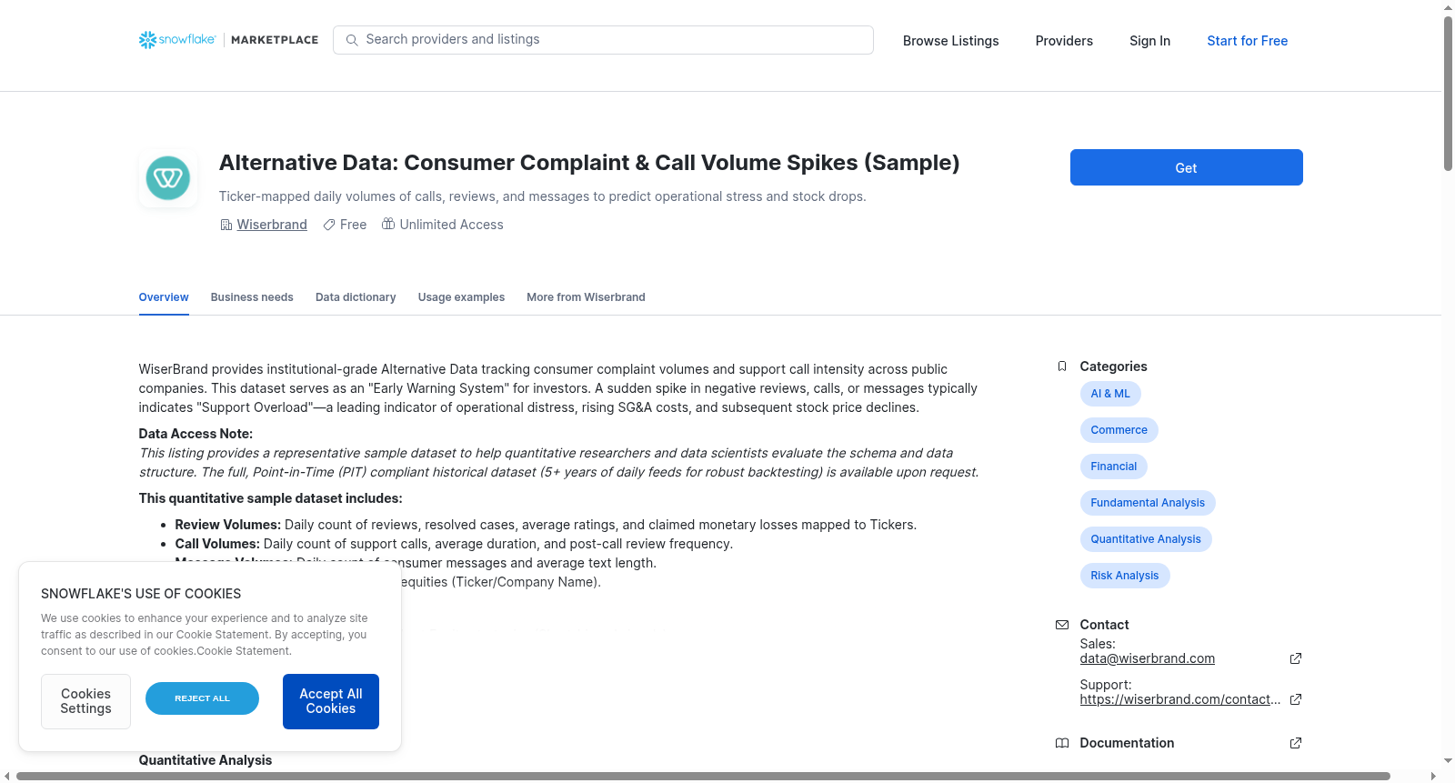Select the Fundamental Analysis category tag
Viewport: 1455px width, 783px height.
[x=1148, y=503]
